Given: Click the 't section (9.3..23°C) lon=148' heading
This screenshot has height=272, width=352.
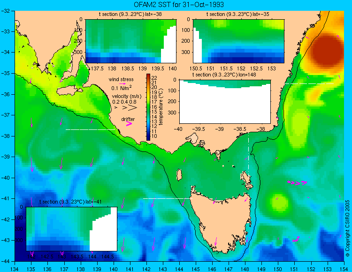Looking at the screenshot, I should click(x=224, y=75).
